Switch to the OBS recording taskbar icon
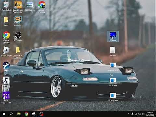The width and height of the screenshot is (156, 117). tap(41, 114)
